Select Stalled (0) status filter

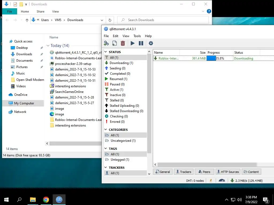(x=125, y=100)
